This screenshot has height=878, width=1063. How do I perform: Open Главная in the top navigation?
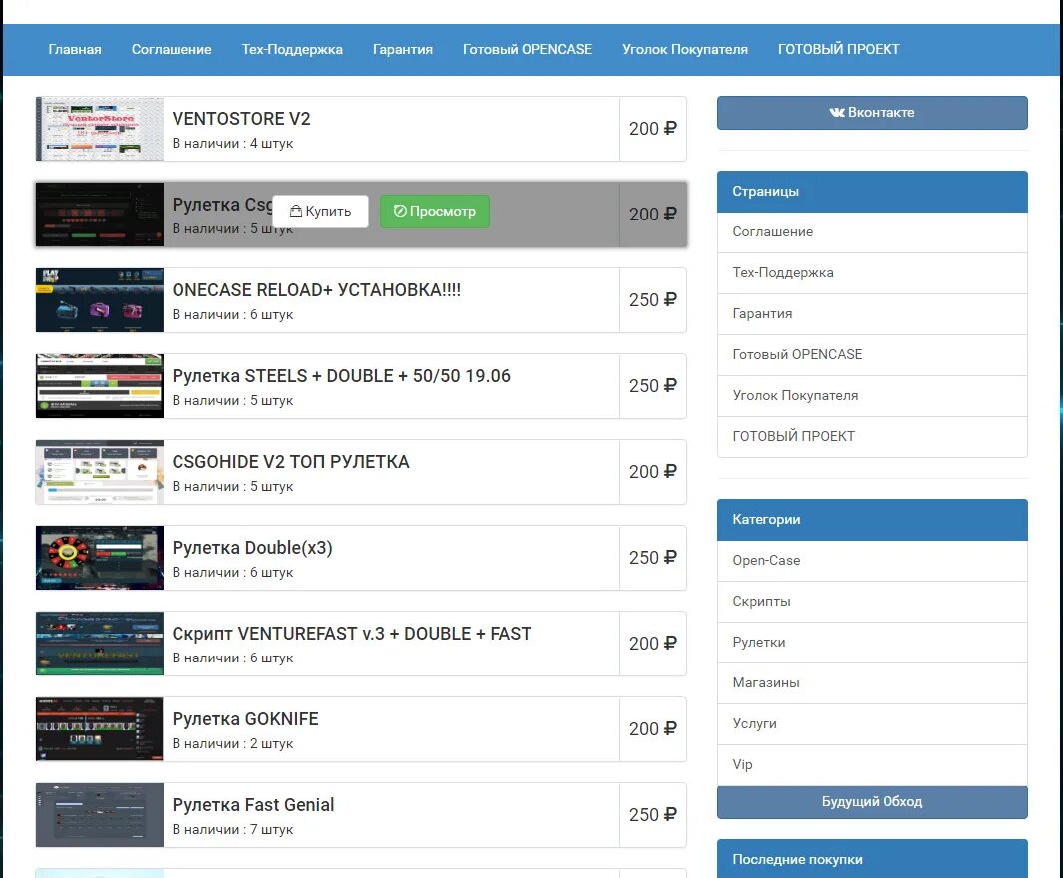point(75,50)
